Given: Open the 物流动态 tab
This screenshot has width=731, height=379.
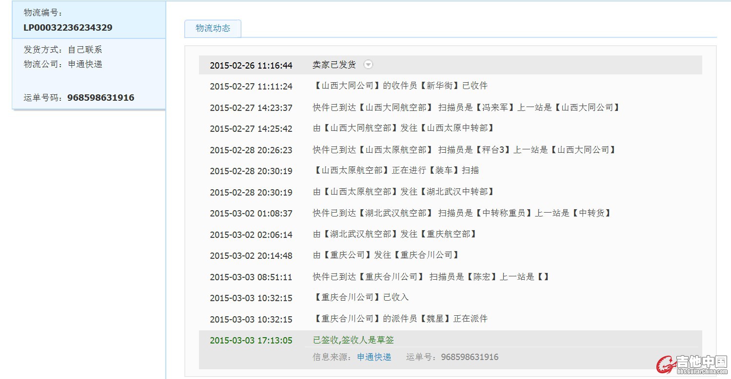Looking at the screenshot, I should pyautogui.click(x=213, y=28).
